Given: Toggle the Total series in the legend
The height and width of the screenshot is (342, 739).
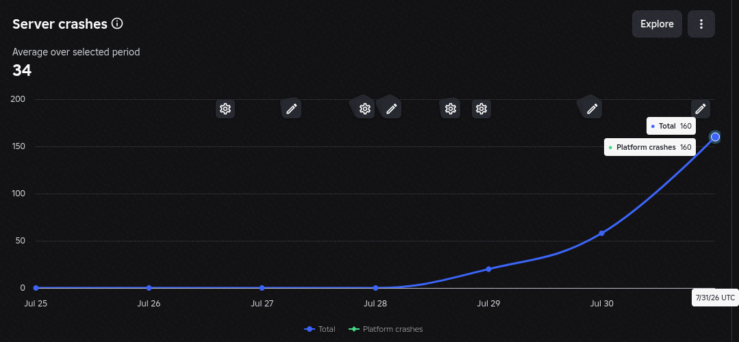Looking at the screenshot, I should tap(320, 329).
